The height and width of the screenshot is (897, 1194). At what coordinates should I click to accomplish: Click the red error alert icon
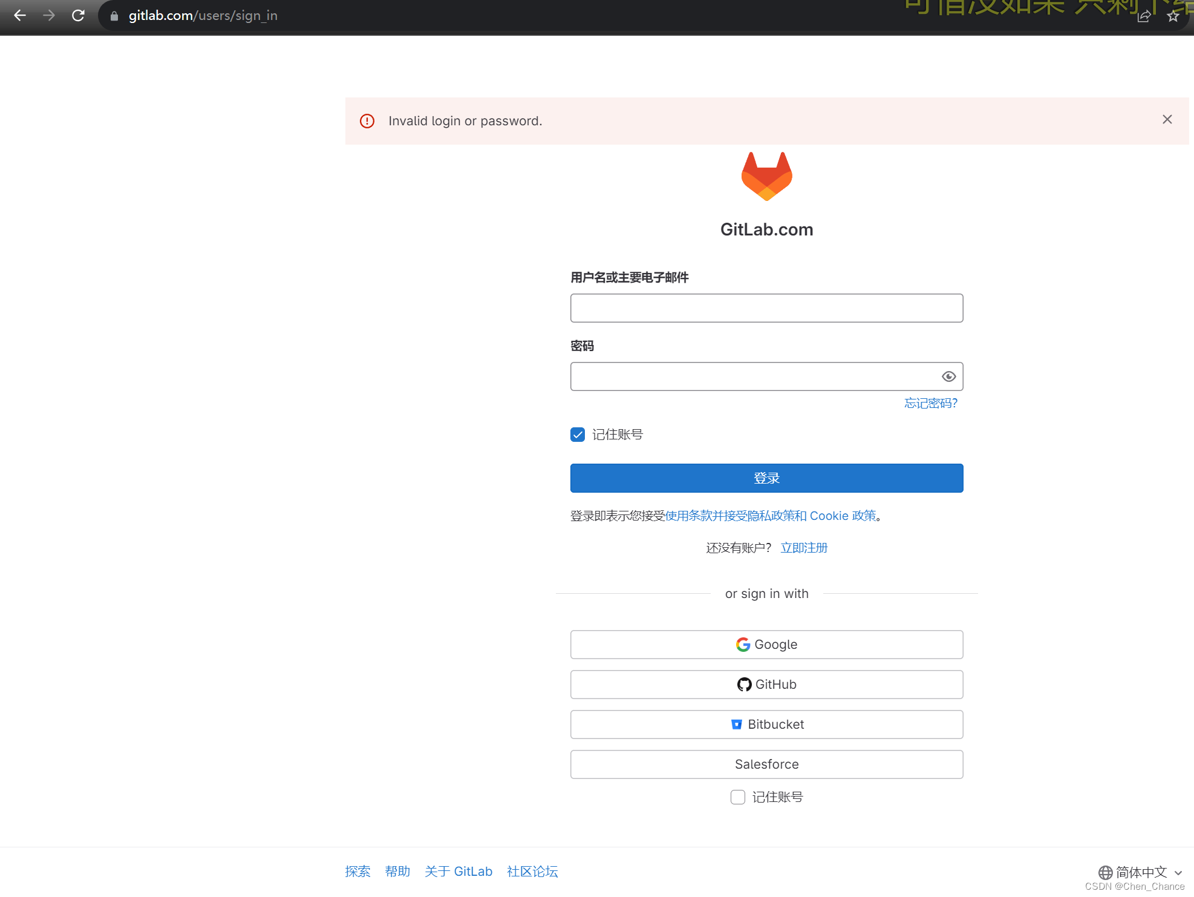coord(367,121)
